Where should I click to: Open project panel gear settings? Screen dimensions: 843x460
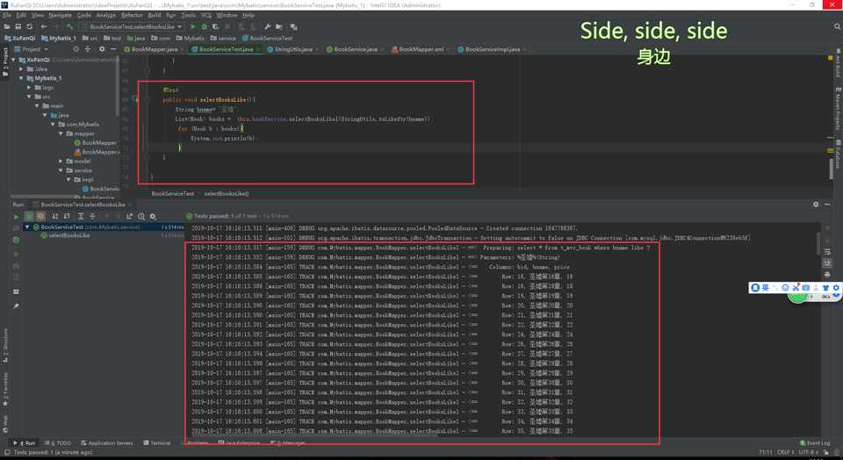[101, 49]
